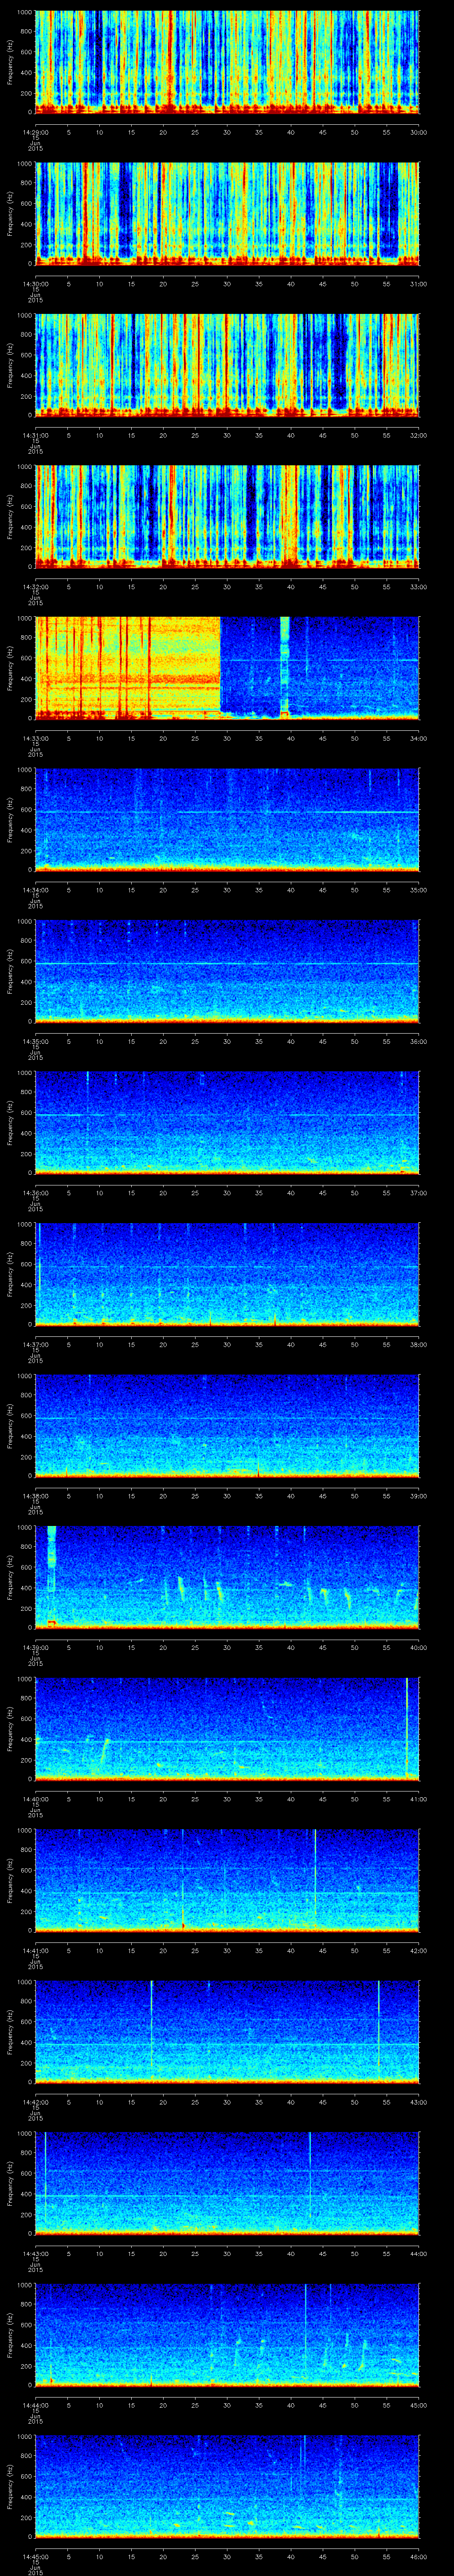Select the spectrogram panel starting at 14:39:00
The width and height of the screenshot is (454, 2576).
[x=227, y=1577]
